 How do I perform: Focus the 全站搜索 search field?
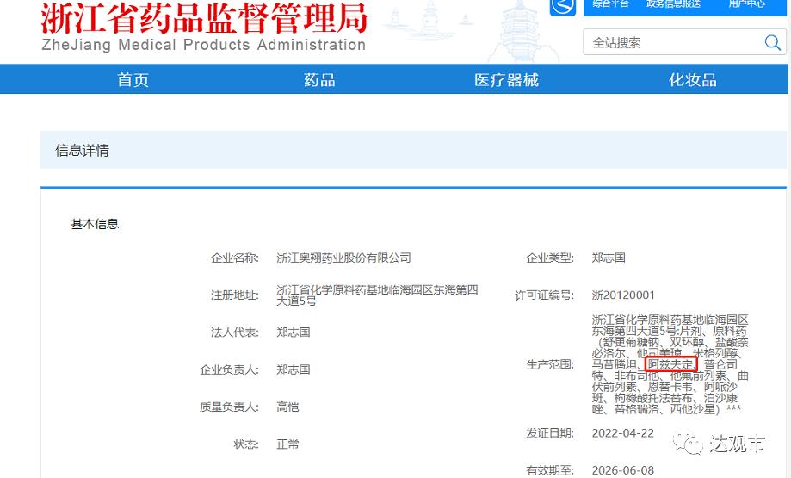684,42
